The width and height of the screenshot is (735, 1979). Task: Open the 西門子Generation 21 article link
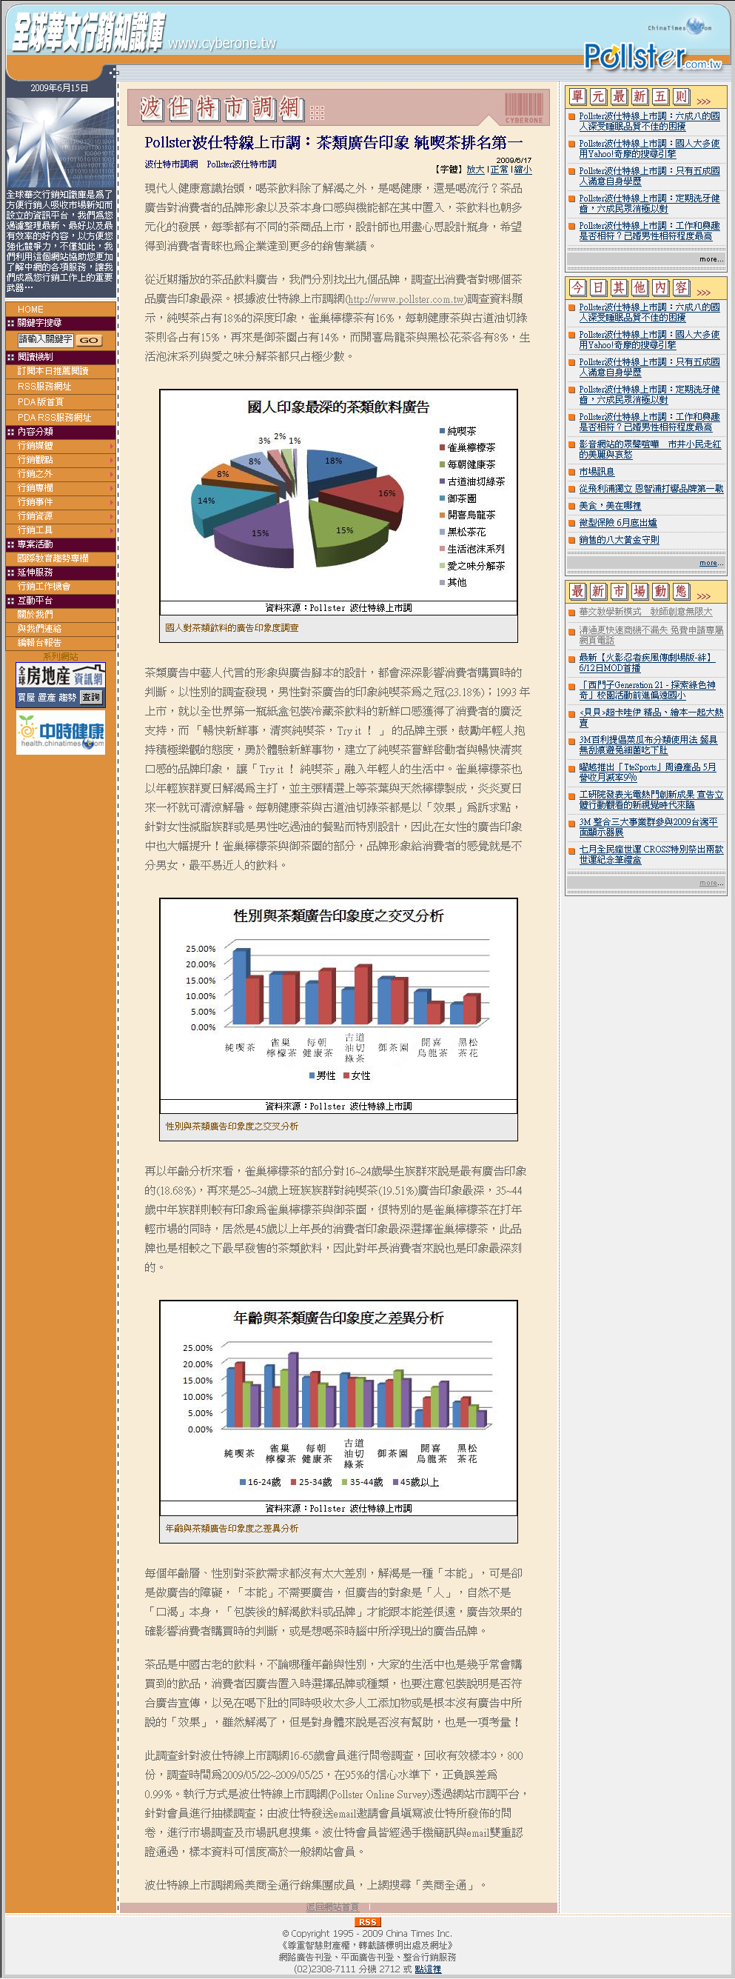pyautogui.click(x=648, y=690)
